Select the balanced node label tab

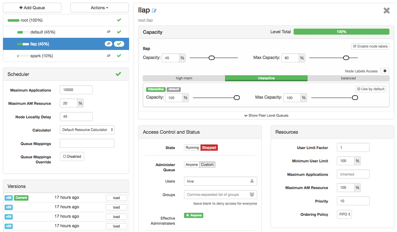[x=349, y=78]
